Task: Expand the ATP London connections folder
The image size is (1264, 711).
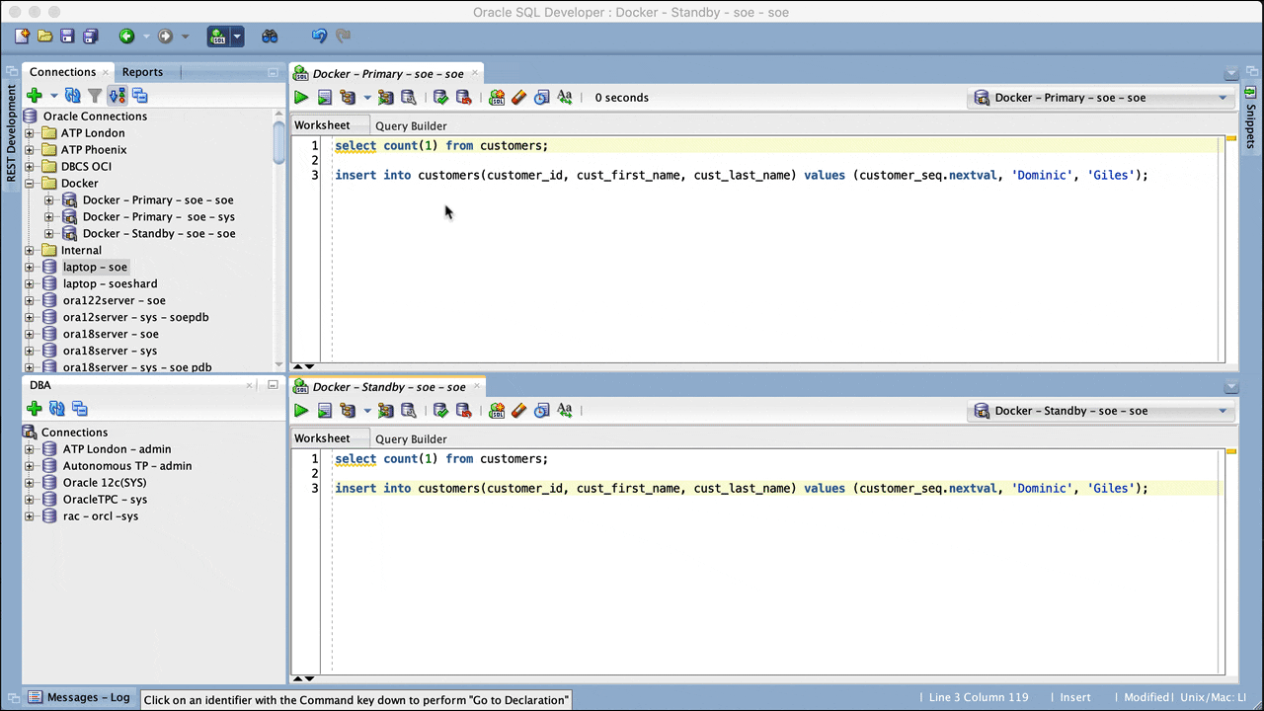Action: [30, 133]
